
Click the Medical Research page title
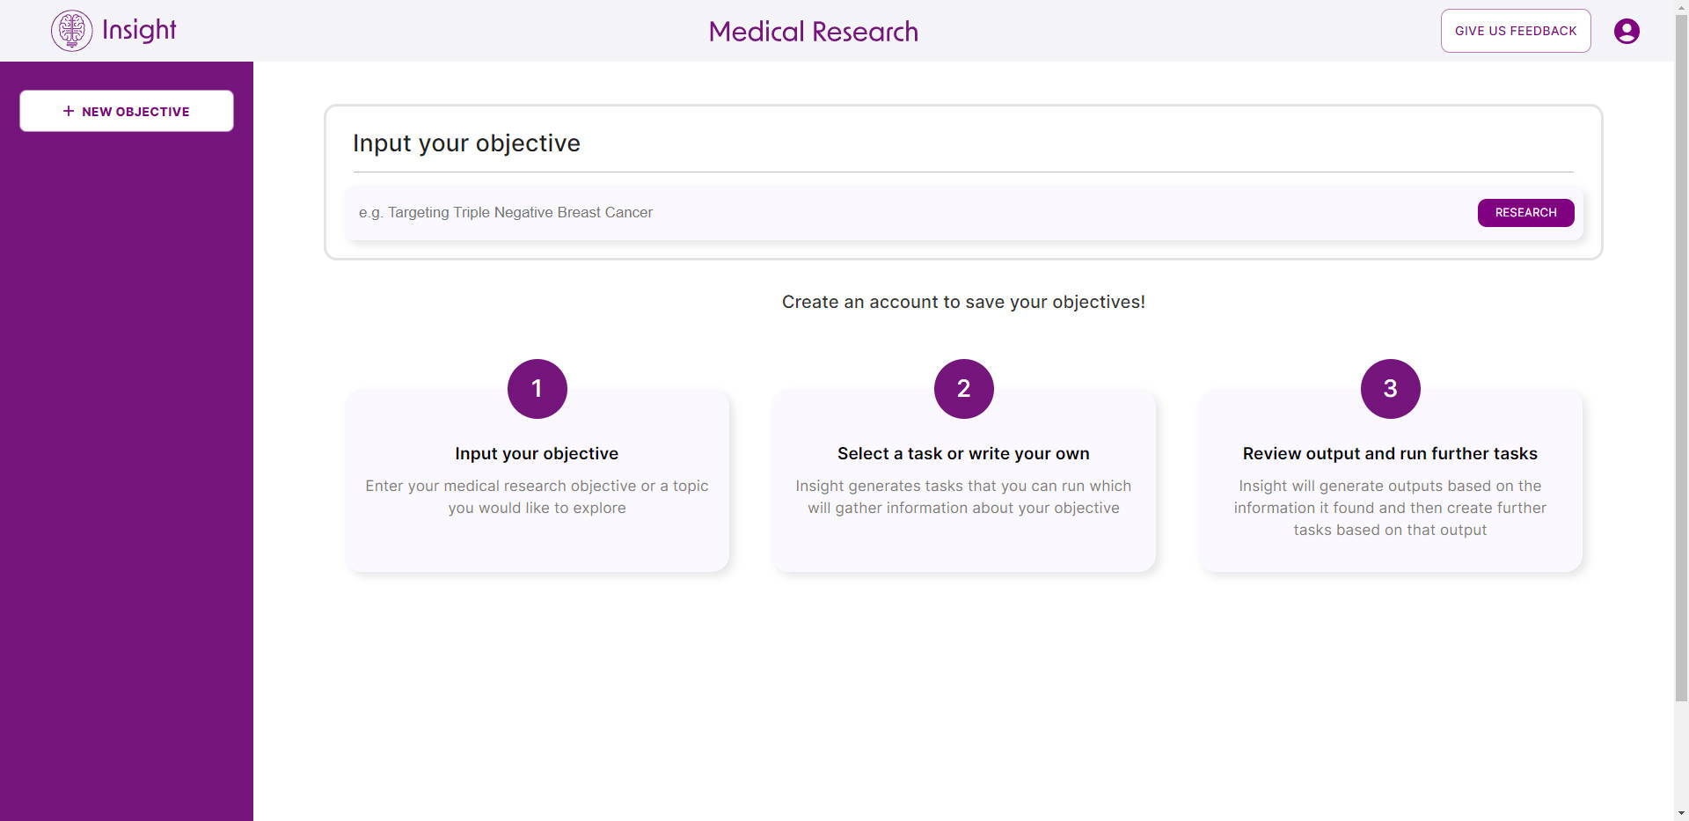coord(813,32)
